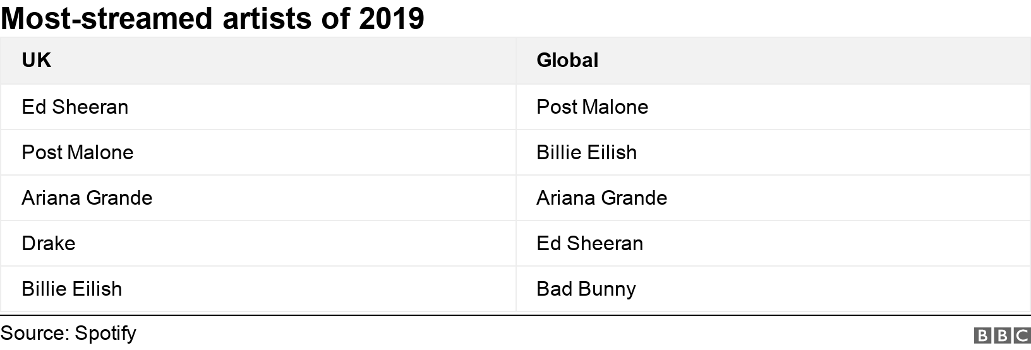Click the middle B block of BBC logo
This screenshot has height=350, width=1031.
tap(1003, 335)
